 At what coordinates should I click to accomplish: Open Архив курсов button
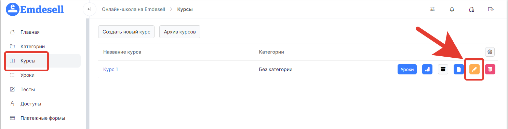(180, 32)
